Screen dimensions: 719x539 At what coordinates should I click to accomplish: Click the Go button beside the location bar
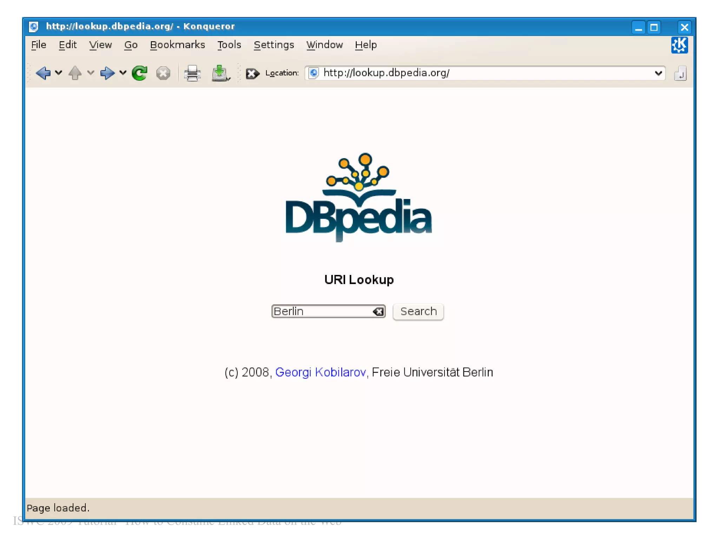pos(680,73)
